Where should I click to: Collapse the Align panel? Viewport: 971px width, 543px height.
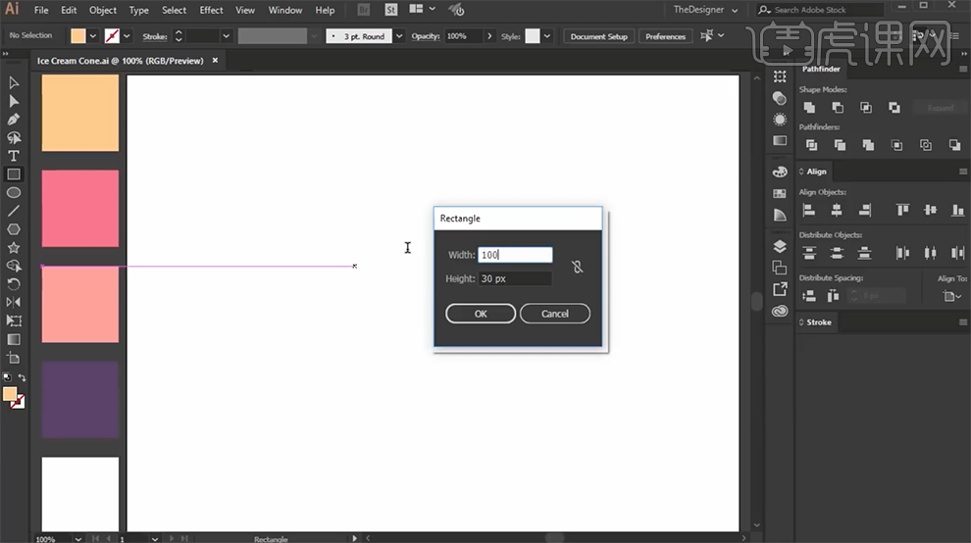[801, 172]
